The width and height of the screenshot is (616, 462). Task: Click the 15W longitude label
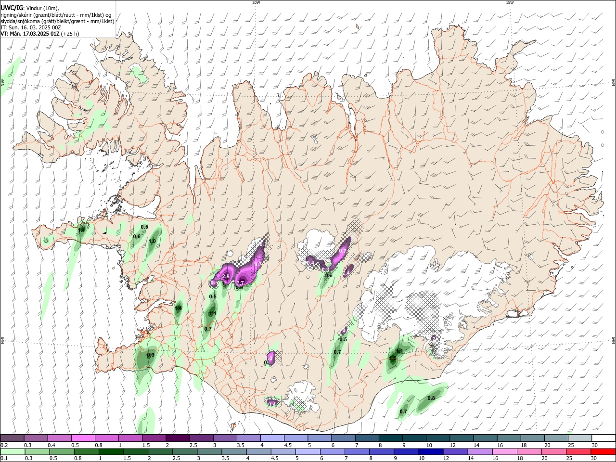(510, 2)
